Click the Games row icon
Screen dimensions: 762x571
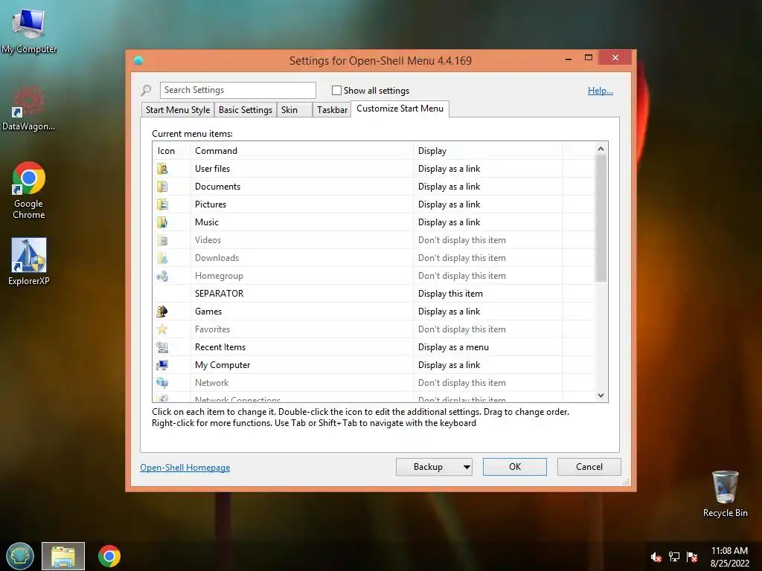click(162, 312)
